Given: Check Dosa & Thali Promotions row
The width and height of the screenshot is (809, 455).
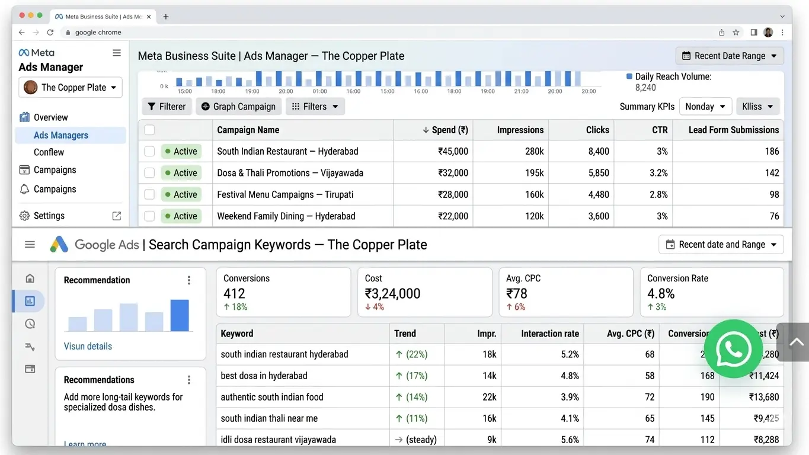Looking at the screenshot, I should click(x=149, y=173).
